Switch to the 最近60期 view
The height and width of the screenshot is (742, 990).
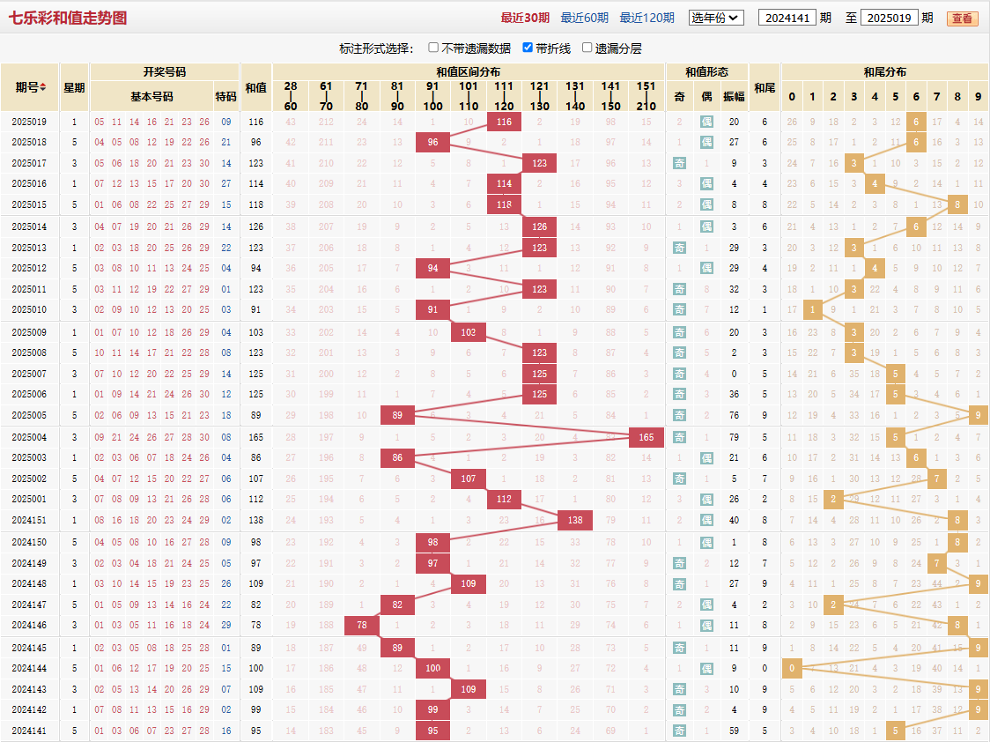(585, 18)
